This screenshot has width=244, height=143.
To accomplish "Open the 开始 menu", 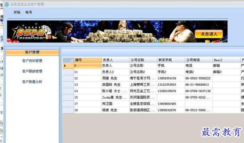I will 17,12.
